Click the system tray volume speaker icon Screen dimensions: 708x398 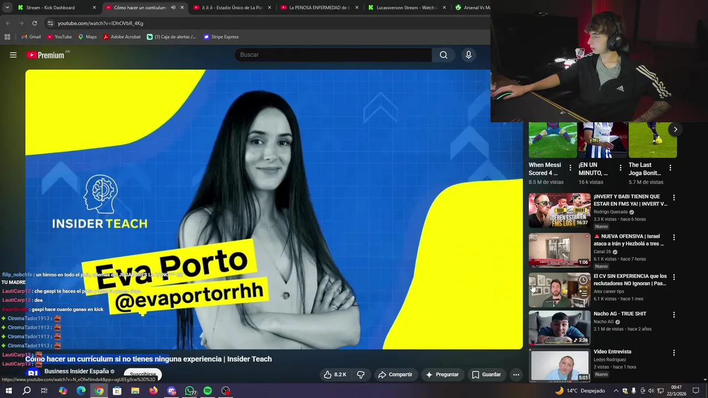(651, 391)
